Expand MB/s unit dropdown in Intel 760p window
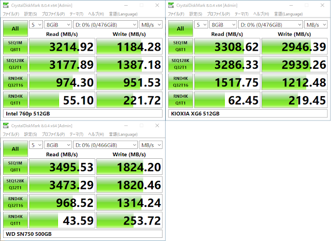Screen dimensions: 331x241 151,25
